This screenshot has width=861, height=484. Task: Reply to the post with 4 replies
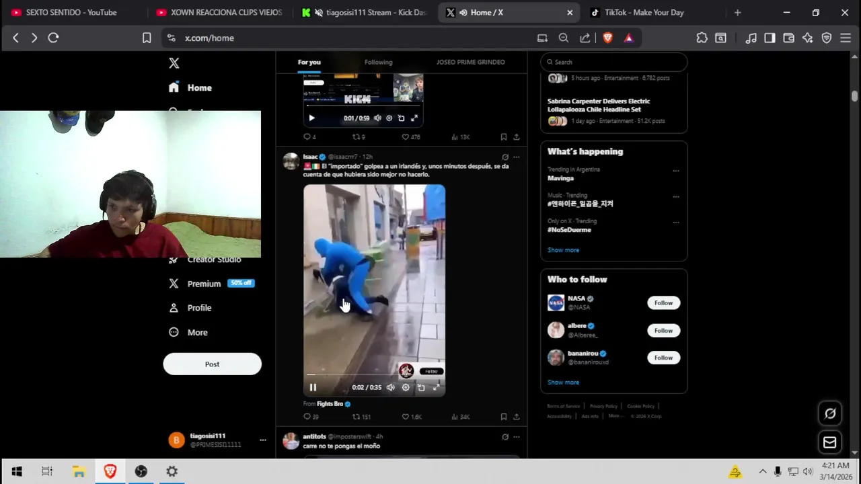[x=309, y=136]
